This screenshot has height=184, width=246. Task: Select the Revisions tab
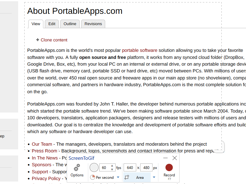tap(93, 24)
